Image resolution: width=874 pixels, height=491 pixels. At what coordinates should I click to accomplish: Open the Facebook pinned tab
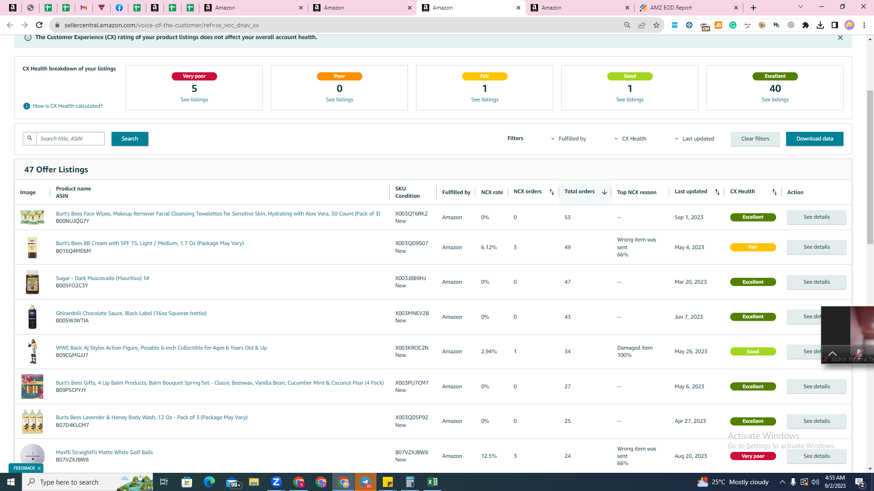point(119,8)
